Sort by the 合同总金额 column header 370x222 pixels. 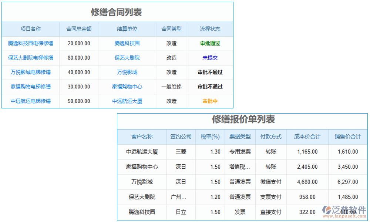click(79, 29)
